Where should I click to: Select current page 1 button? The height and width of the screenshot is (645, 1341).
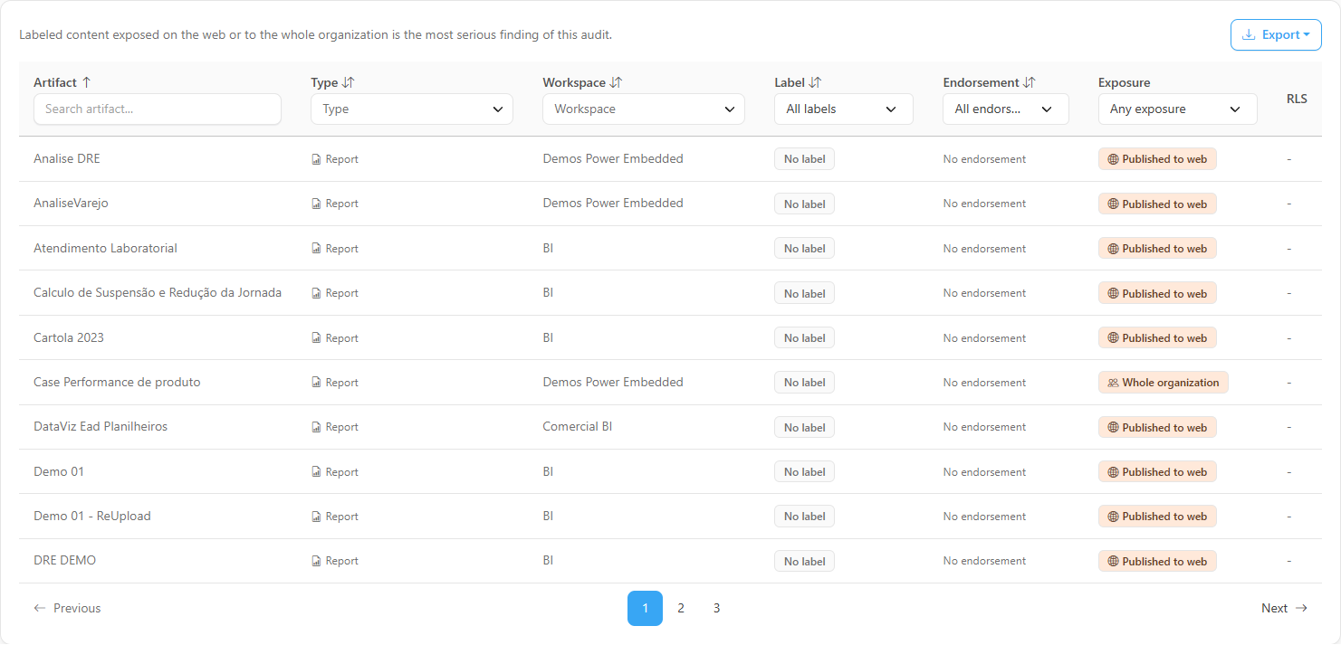pyautogui.click(x=645, y=609)
